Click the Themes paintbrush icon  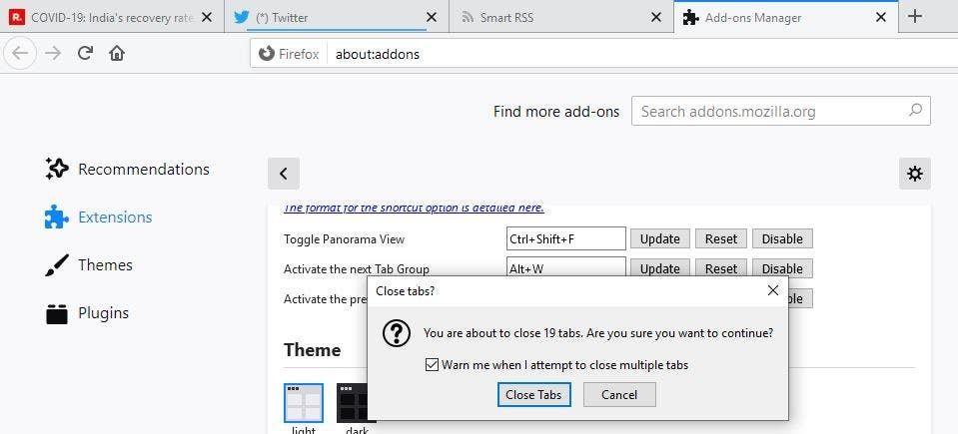coord(57,265)
